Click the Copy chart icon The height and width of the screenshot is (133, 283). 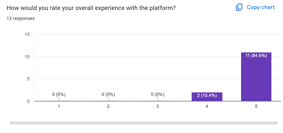click(239, 7)
